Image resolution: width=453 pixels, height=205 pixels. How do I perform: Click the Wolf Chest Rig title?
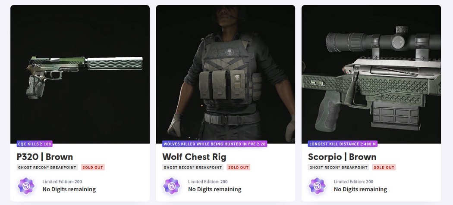click(194, 157)
